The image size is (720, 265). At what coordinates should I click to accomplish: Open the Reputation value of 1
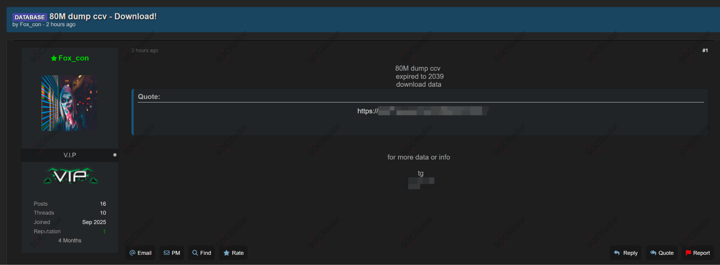coord(104,231)
